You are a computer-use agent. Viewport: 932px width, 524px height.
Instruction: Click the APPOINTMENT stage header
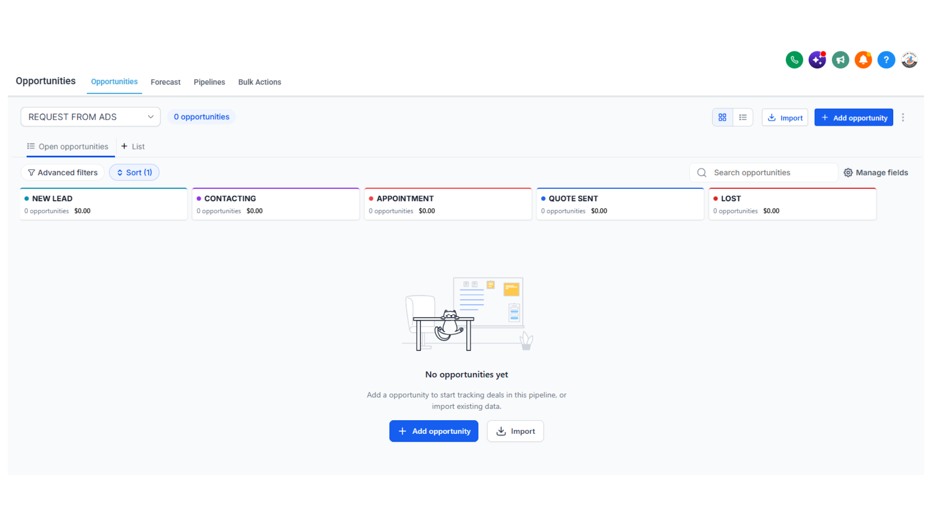point(448,204)
